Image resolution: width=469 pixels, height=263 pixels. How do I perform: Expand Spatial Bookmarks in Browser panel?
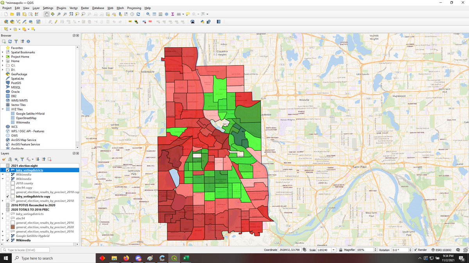click(3, 52)
